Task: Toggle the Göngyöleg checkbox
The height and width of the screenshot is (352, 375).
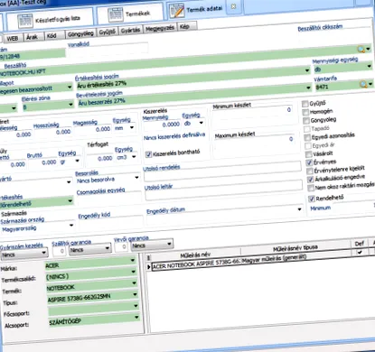Action: pyautogui.click(x=306, y=121)
